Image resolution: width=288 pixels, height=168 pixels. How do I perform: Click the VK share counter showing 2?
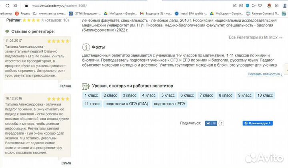222,123
